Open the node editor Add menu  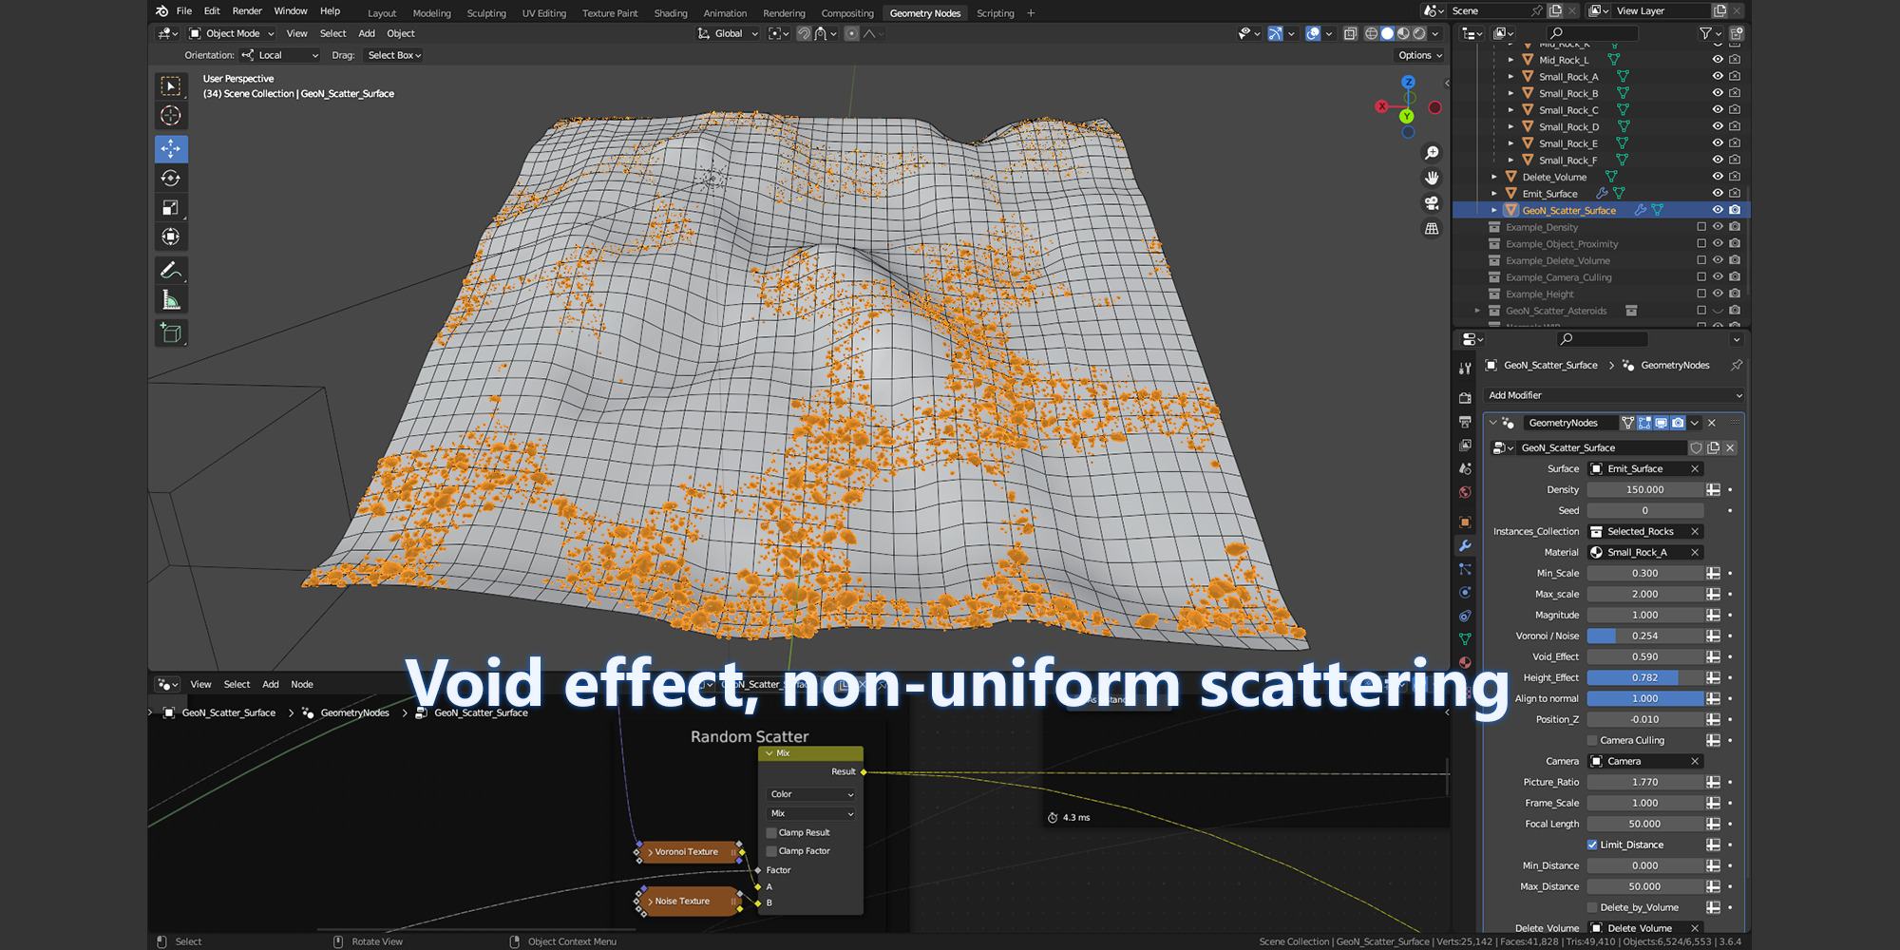coord(271,684)
